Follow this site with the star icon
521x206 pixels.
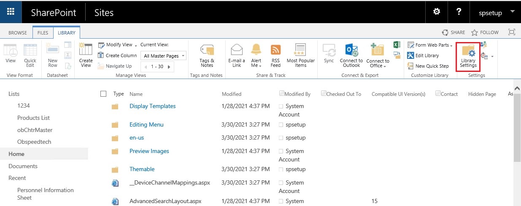click(x=474, y=32)
